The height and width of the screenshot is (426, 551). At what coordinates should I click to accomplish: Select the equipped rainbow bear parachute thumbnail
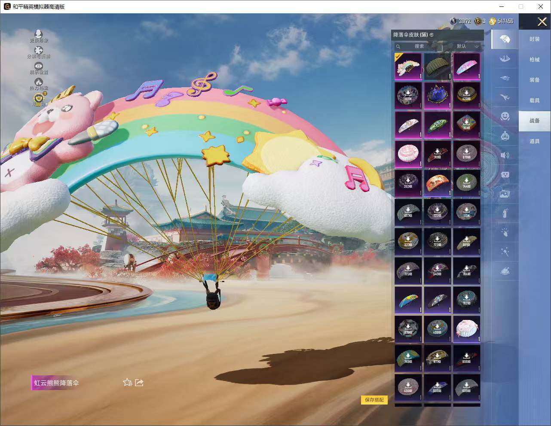[408, 66]
